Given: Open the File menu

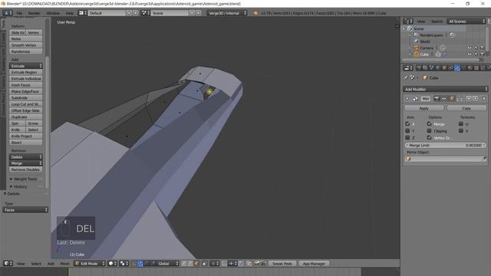Looking at the screenshot, I should coord(19,13).
